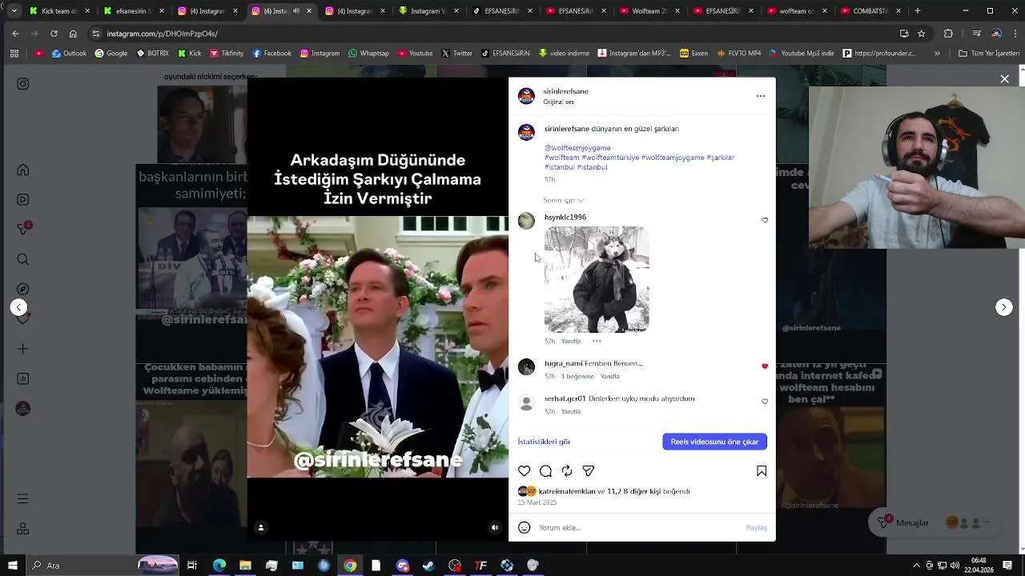Open sirinlerefsane profile picture in post header
The height and width of the screenshot is (576, 1025).
[x=526, y=96]
